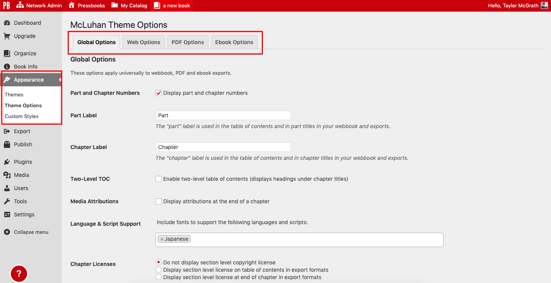Switch to the PDF Options tab

[x=188, y=42]
